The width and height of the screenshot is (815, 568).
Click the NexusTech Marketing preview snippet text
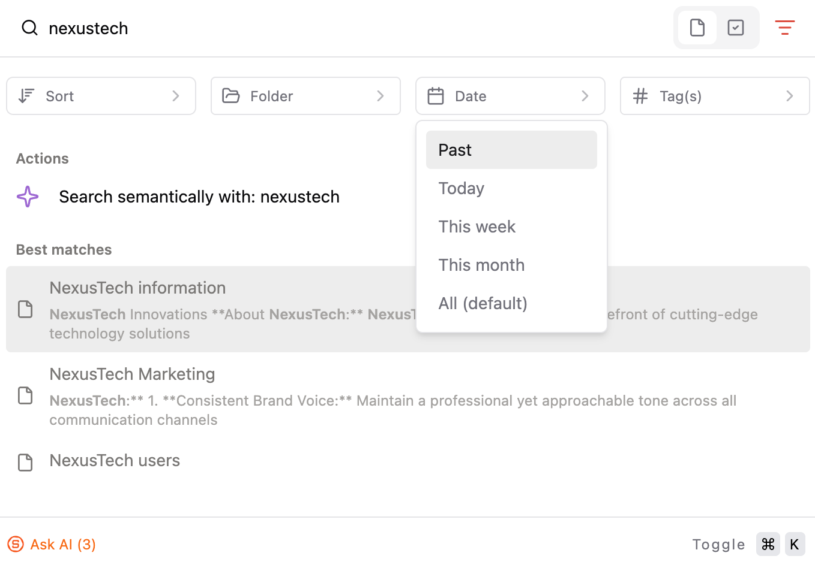pyautogui.click(x=393, y=410)
